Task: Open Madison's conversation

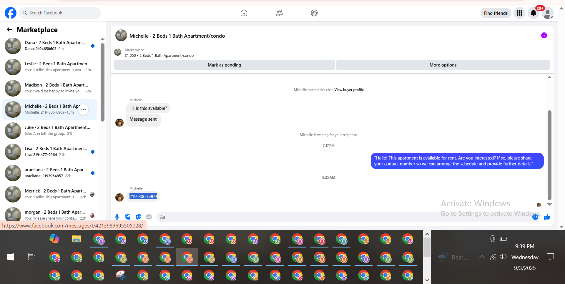Action: (49, 88)
